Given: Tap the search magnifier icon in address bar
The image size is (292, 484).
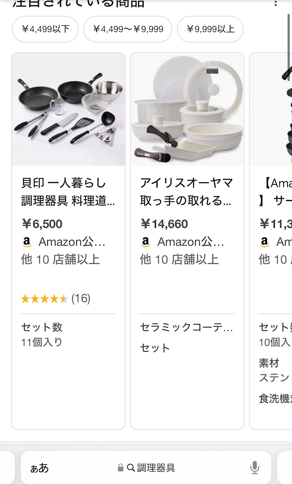Looking at the screenshot, I should pyautogui.click(x=131, y=468).
